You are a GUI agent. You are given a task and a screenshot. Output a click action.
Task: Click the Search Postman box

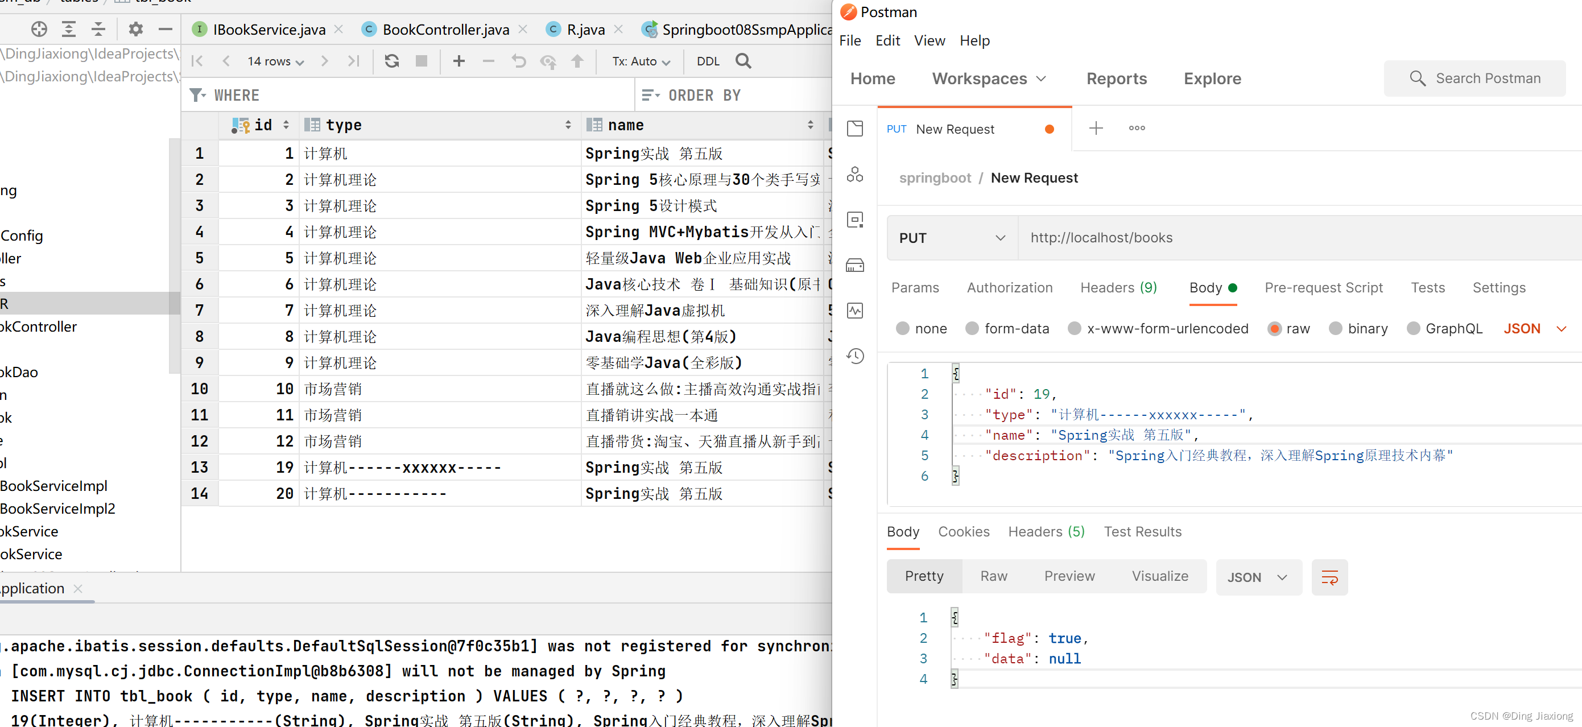coord(1474,79)
